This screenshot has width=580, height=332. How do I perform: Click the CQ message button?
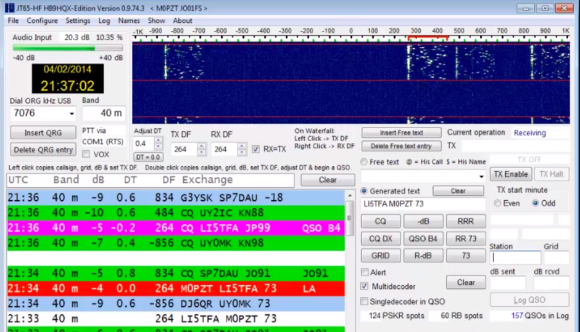(380, 221)
